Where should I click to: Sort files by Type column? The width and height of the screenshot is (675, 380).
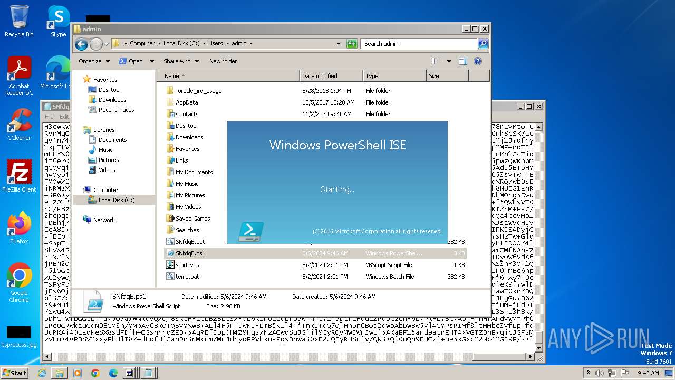coord(394,76)
